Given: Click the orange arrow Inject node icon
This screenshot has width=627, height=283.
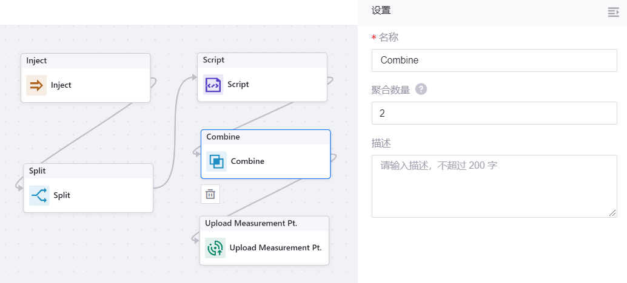Looking at the screenshot, I should point(36,85).
